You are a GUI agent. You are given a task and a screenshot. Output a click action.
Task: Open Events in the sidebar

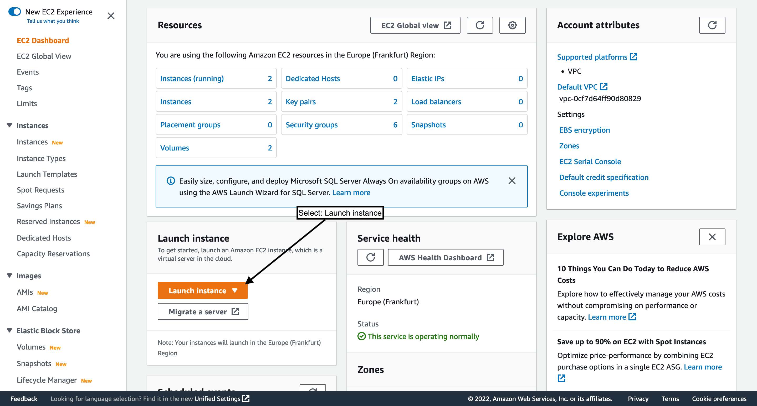point(28,72)
